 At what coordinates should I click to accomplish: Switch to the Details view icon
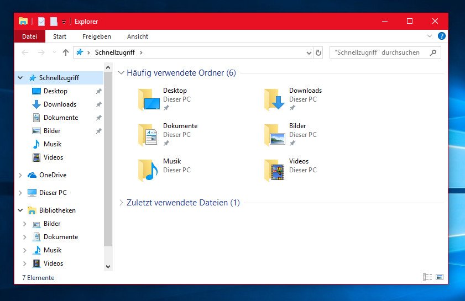point(427,277)
